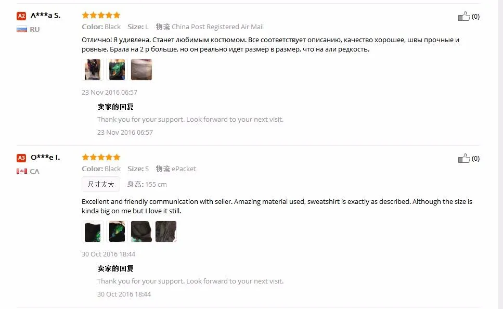Open second photo in A***a S. review

coord(117,70)
